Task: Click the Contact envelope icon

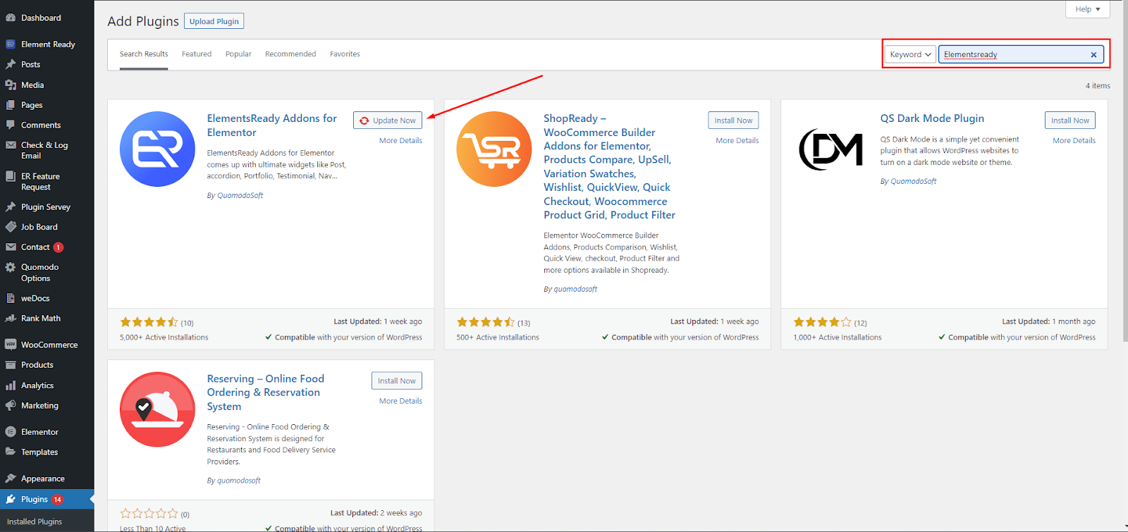Action: [11, 247]
